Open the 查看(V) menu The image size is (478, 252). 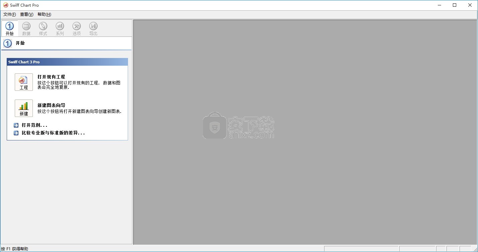click(x=26, y=14)
